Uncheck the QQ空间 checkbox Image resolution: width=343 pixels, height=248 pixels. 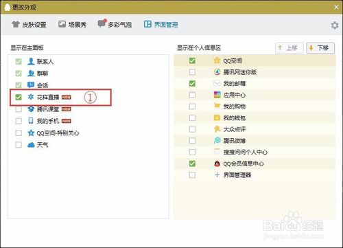pos(192,60)
